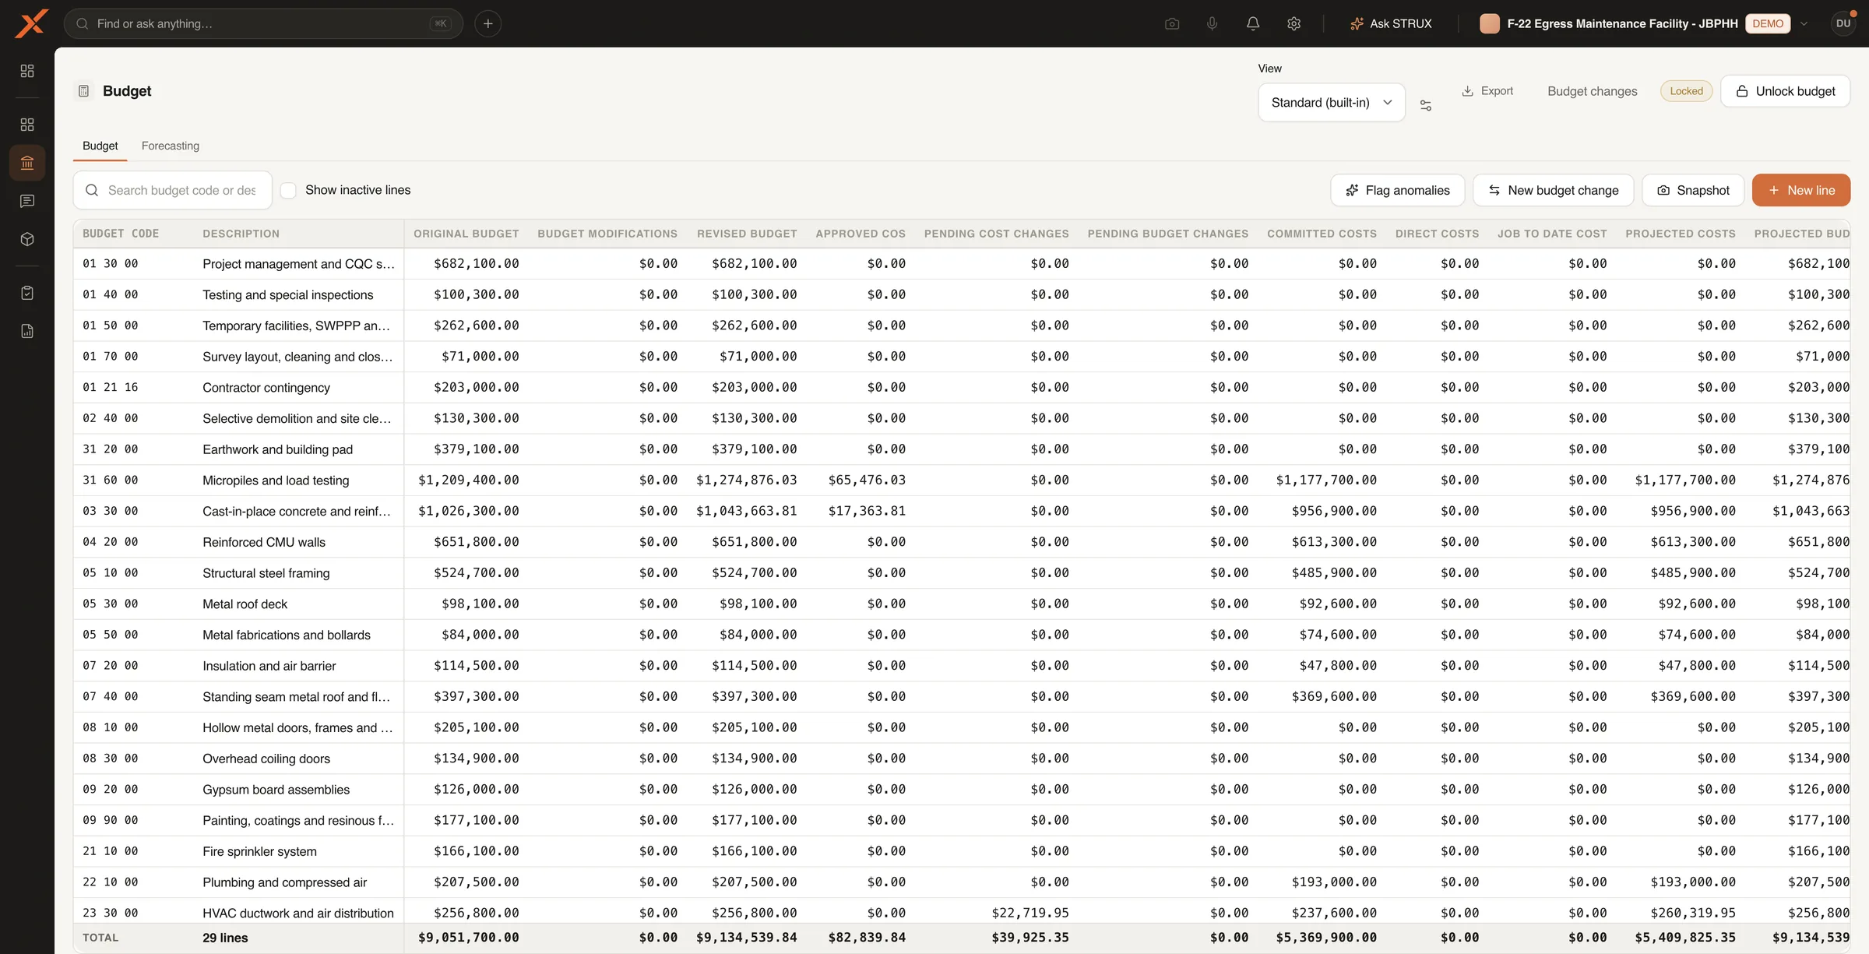The height and width of the screenshot is (954, 1869).
Task: Sort by BUDGET CODE column header
Action: click(x=121, y=234)
